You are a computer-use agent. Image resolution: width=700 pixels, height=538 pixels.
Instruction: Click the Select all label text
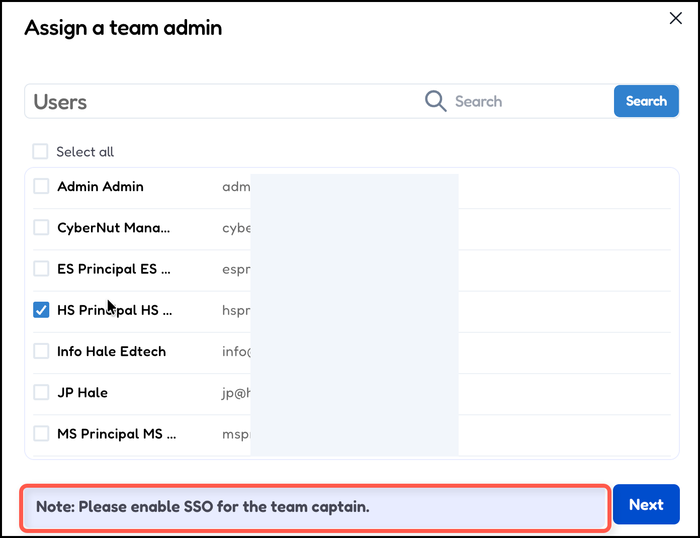85,152
